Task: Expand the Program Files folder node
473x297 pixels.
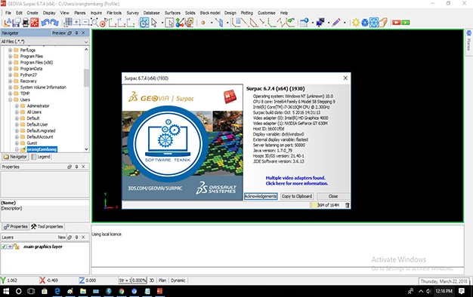Action: pos(11,56)
